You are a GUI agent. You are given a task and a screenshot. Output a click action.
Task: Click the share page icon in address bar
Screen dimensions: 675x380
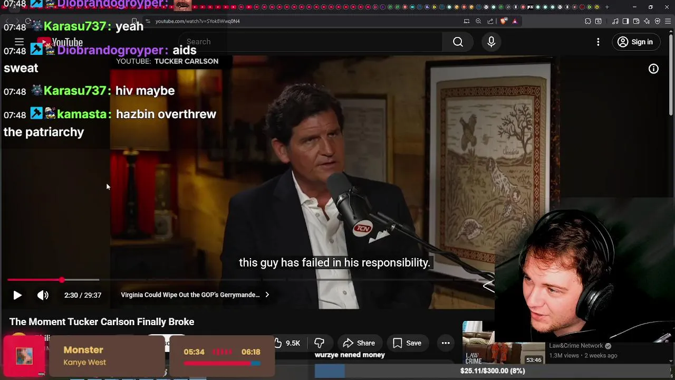click(x=490, y=21)
